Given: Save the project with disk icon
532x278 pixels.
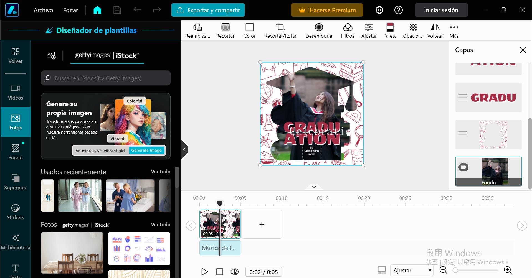Looking at the screenshot, I should pyautogui.click(x=117, y=10).
